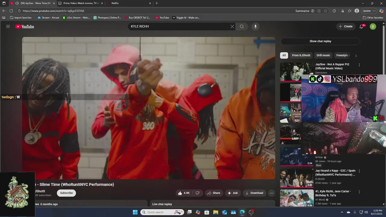Open the YouTube hamburger guide menu

click(8, 27)
